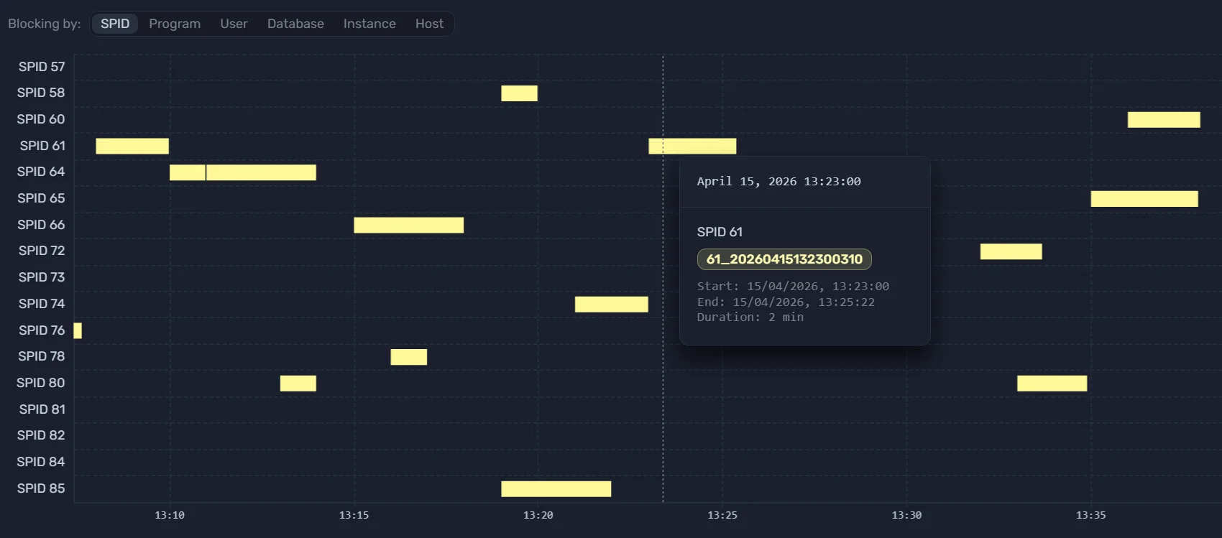This screenshot has width=1222, height=538.
Task: Click the SPID 85 row label
Action: (41, 488)
